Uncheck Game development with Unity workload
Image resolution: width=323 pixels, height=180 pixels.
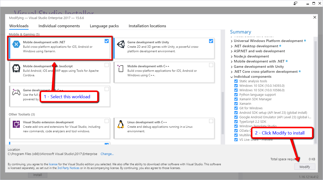coord(211,41)
